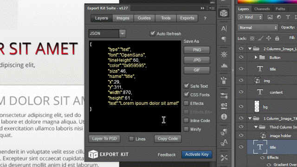Open the Normal blend mode dropdown

(258, 28)
